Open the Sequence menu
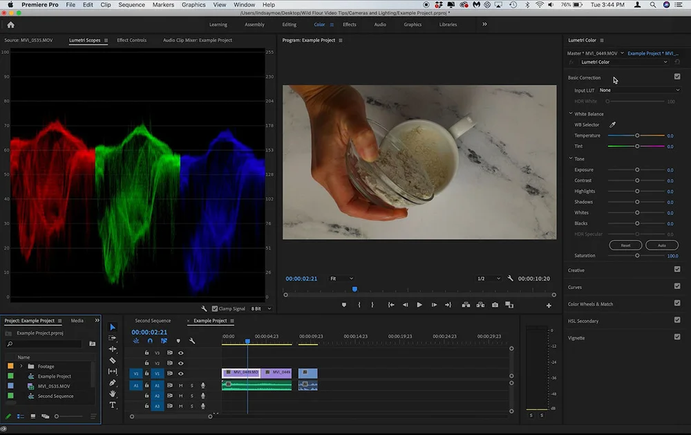 click(x=131, y=5)
